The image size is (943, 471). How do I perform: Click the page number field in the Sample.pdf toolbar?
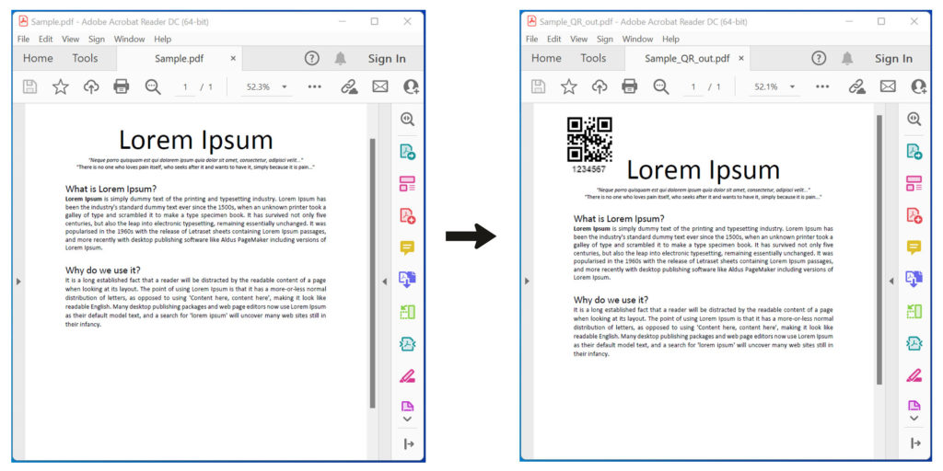186,86
